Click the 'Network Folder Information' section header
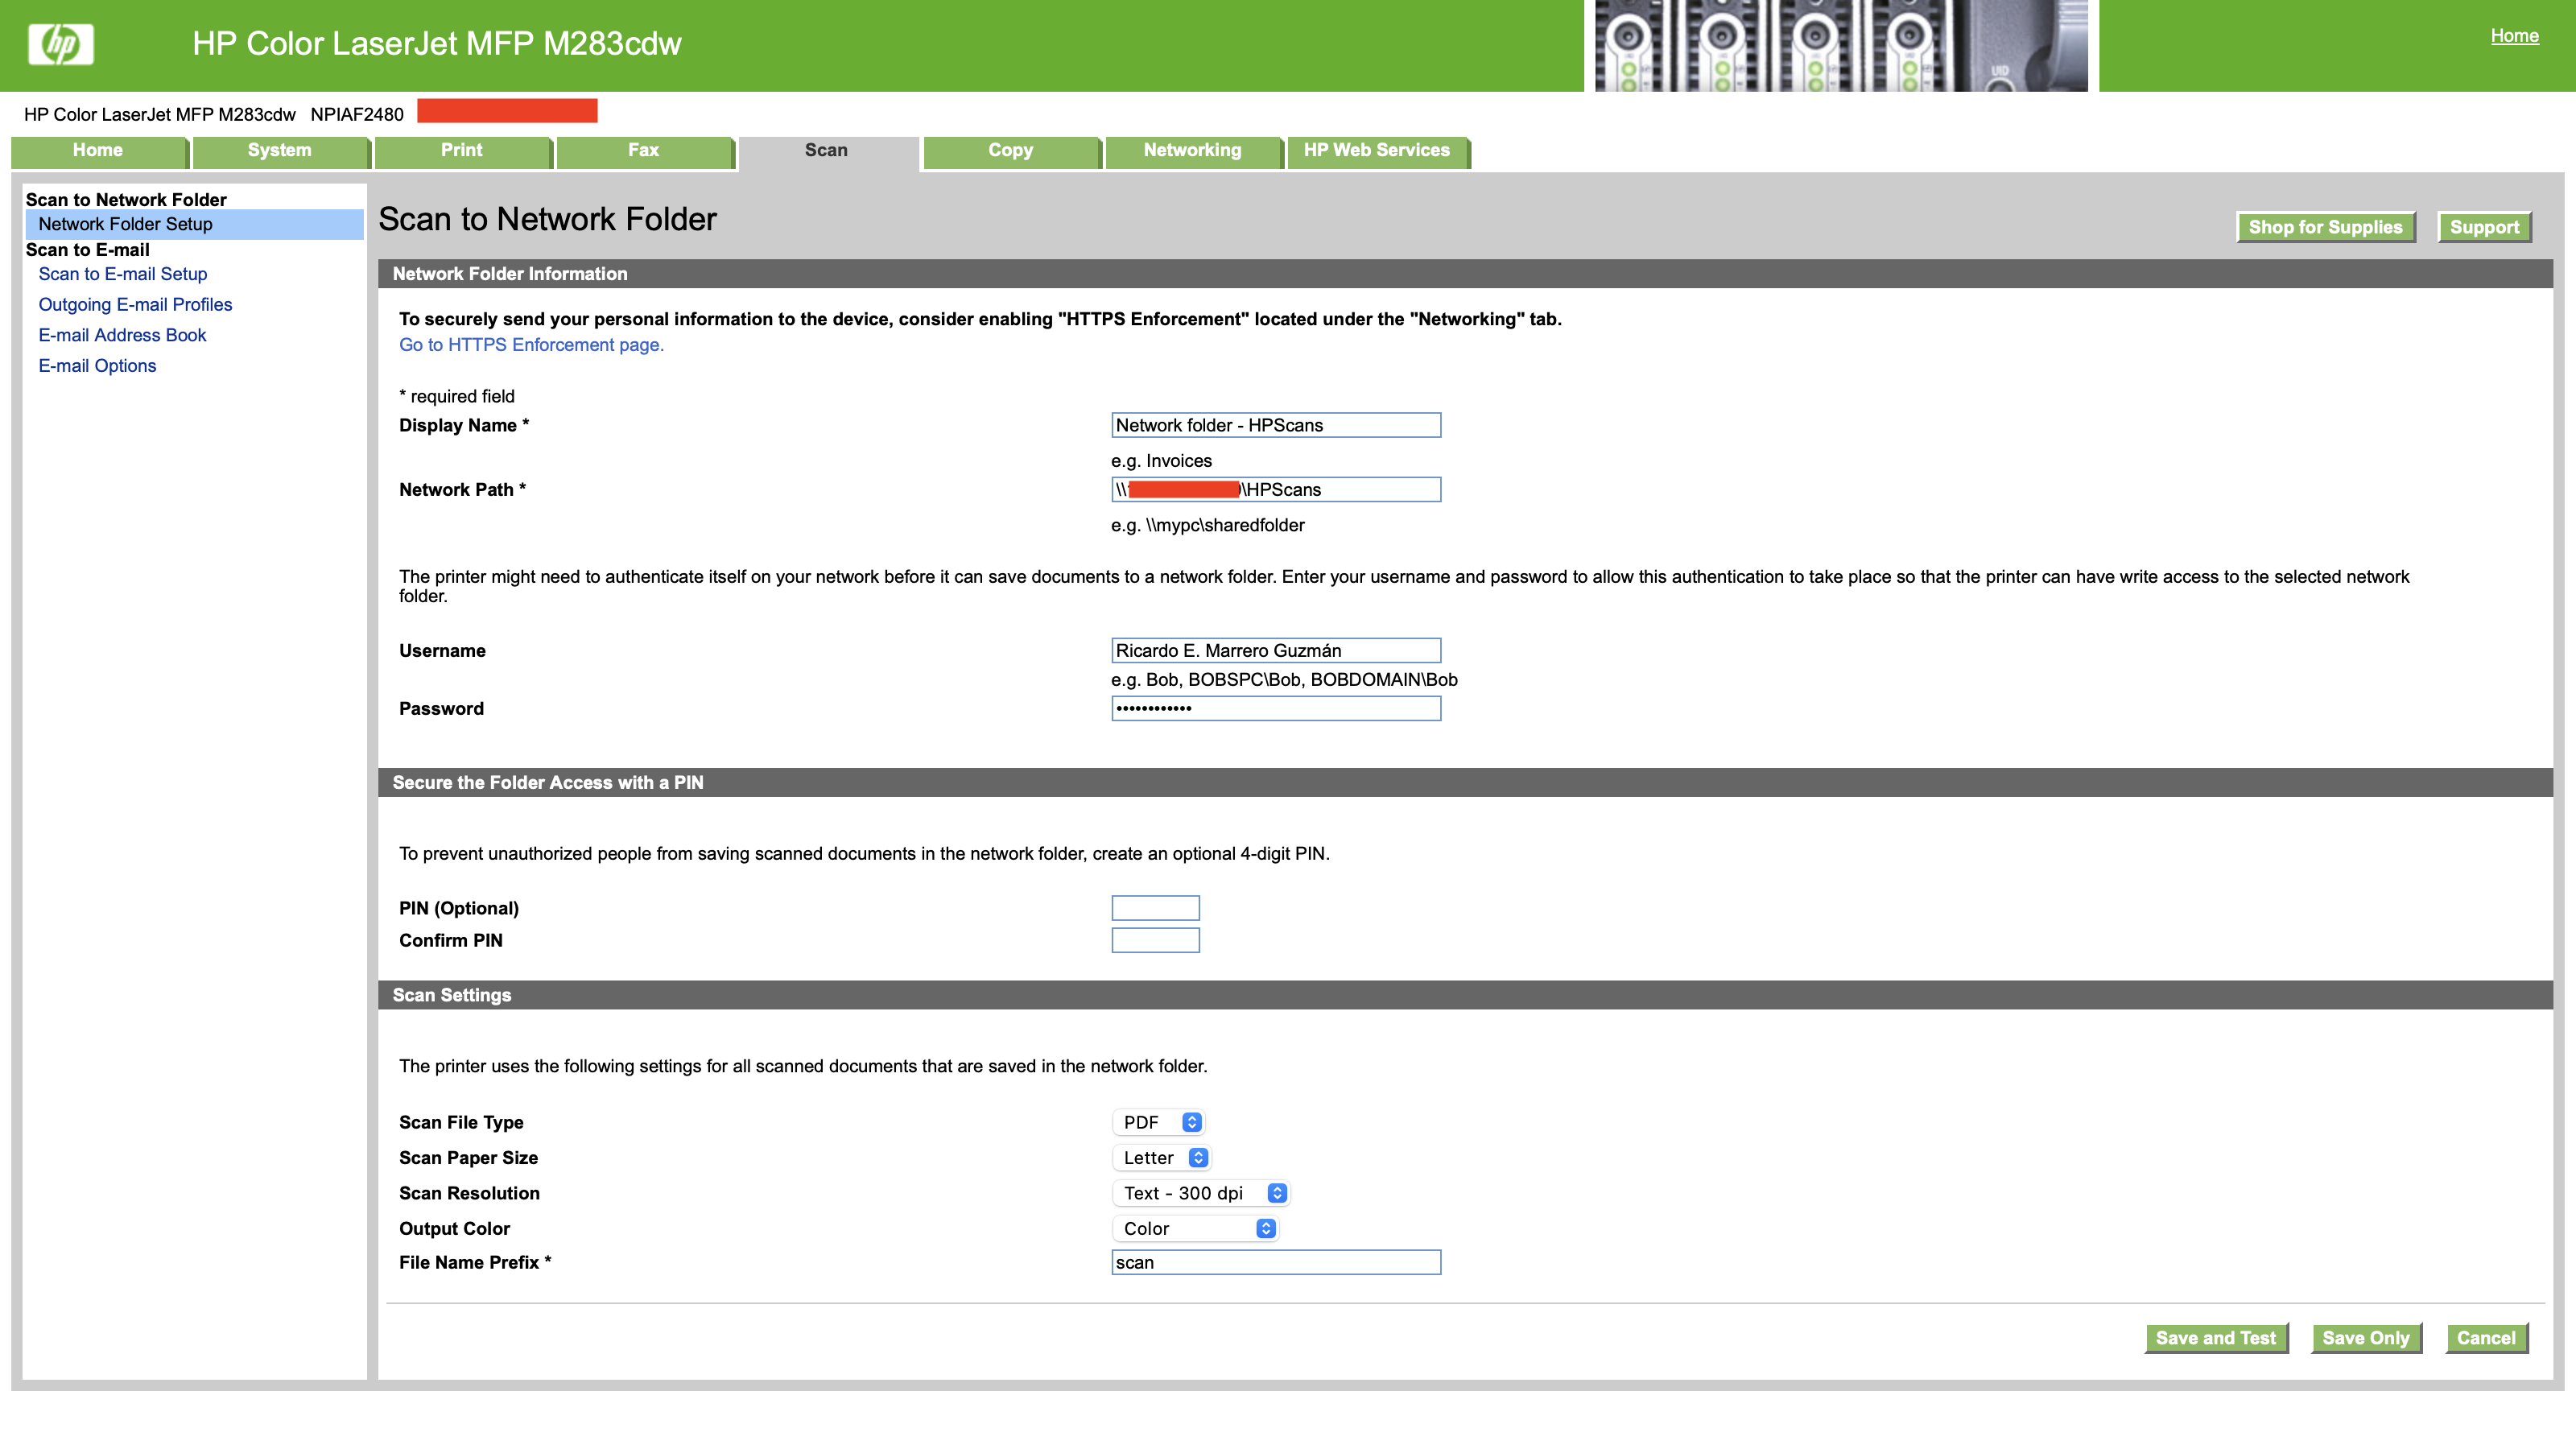 [x=1465, y=274]
